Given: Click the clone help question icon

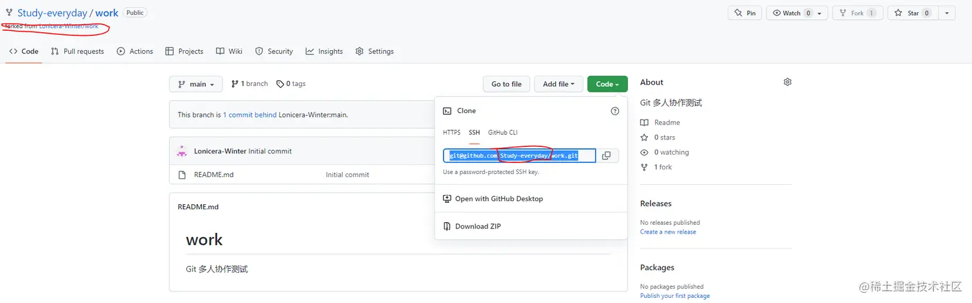Looking at the screenshot, I should click(x=615, y=111).
